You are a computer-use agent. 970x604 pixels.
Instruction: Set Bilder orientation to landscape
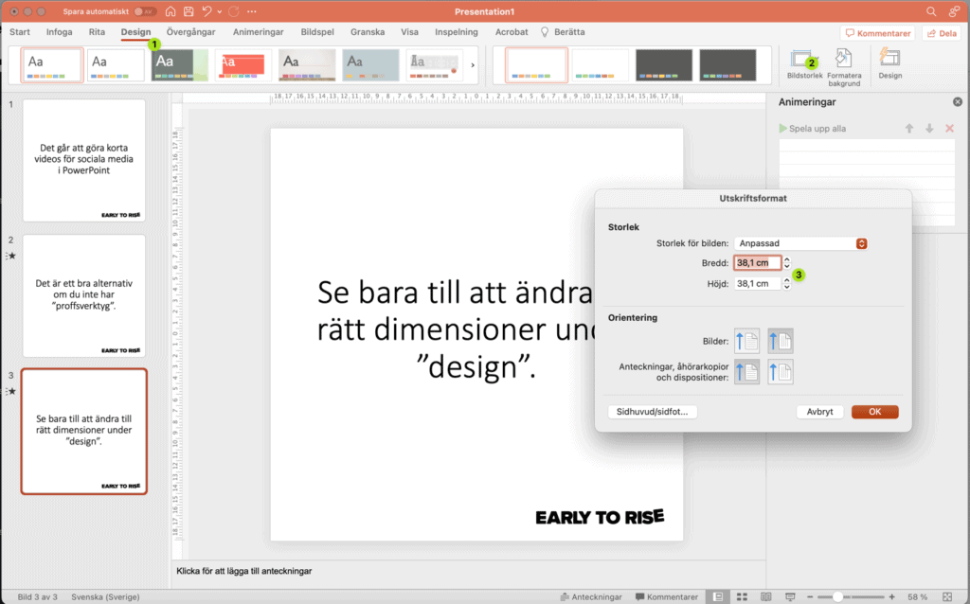tap(781, 341)
